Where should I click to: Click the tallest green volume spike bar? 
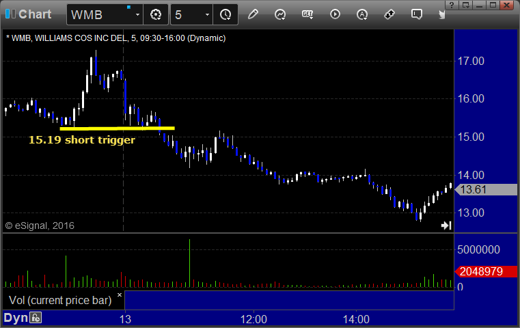coord(190,263)
